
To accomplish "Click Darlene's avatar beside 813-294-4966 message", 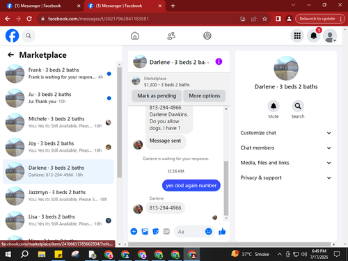I will [138, 209].
